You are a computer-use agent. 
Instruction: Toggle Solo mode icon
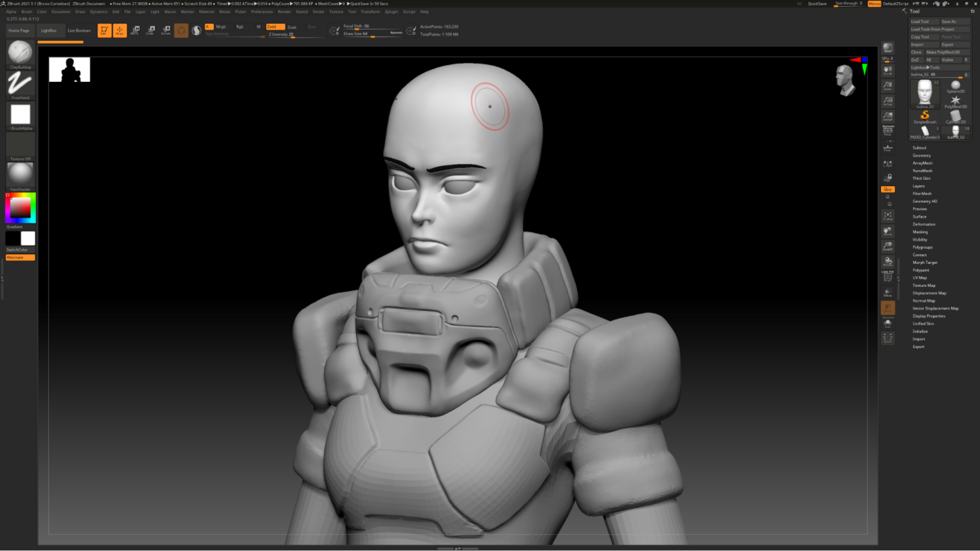coord(888,323)
